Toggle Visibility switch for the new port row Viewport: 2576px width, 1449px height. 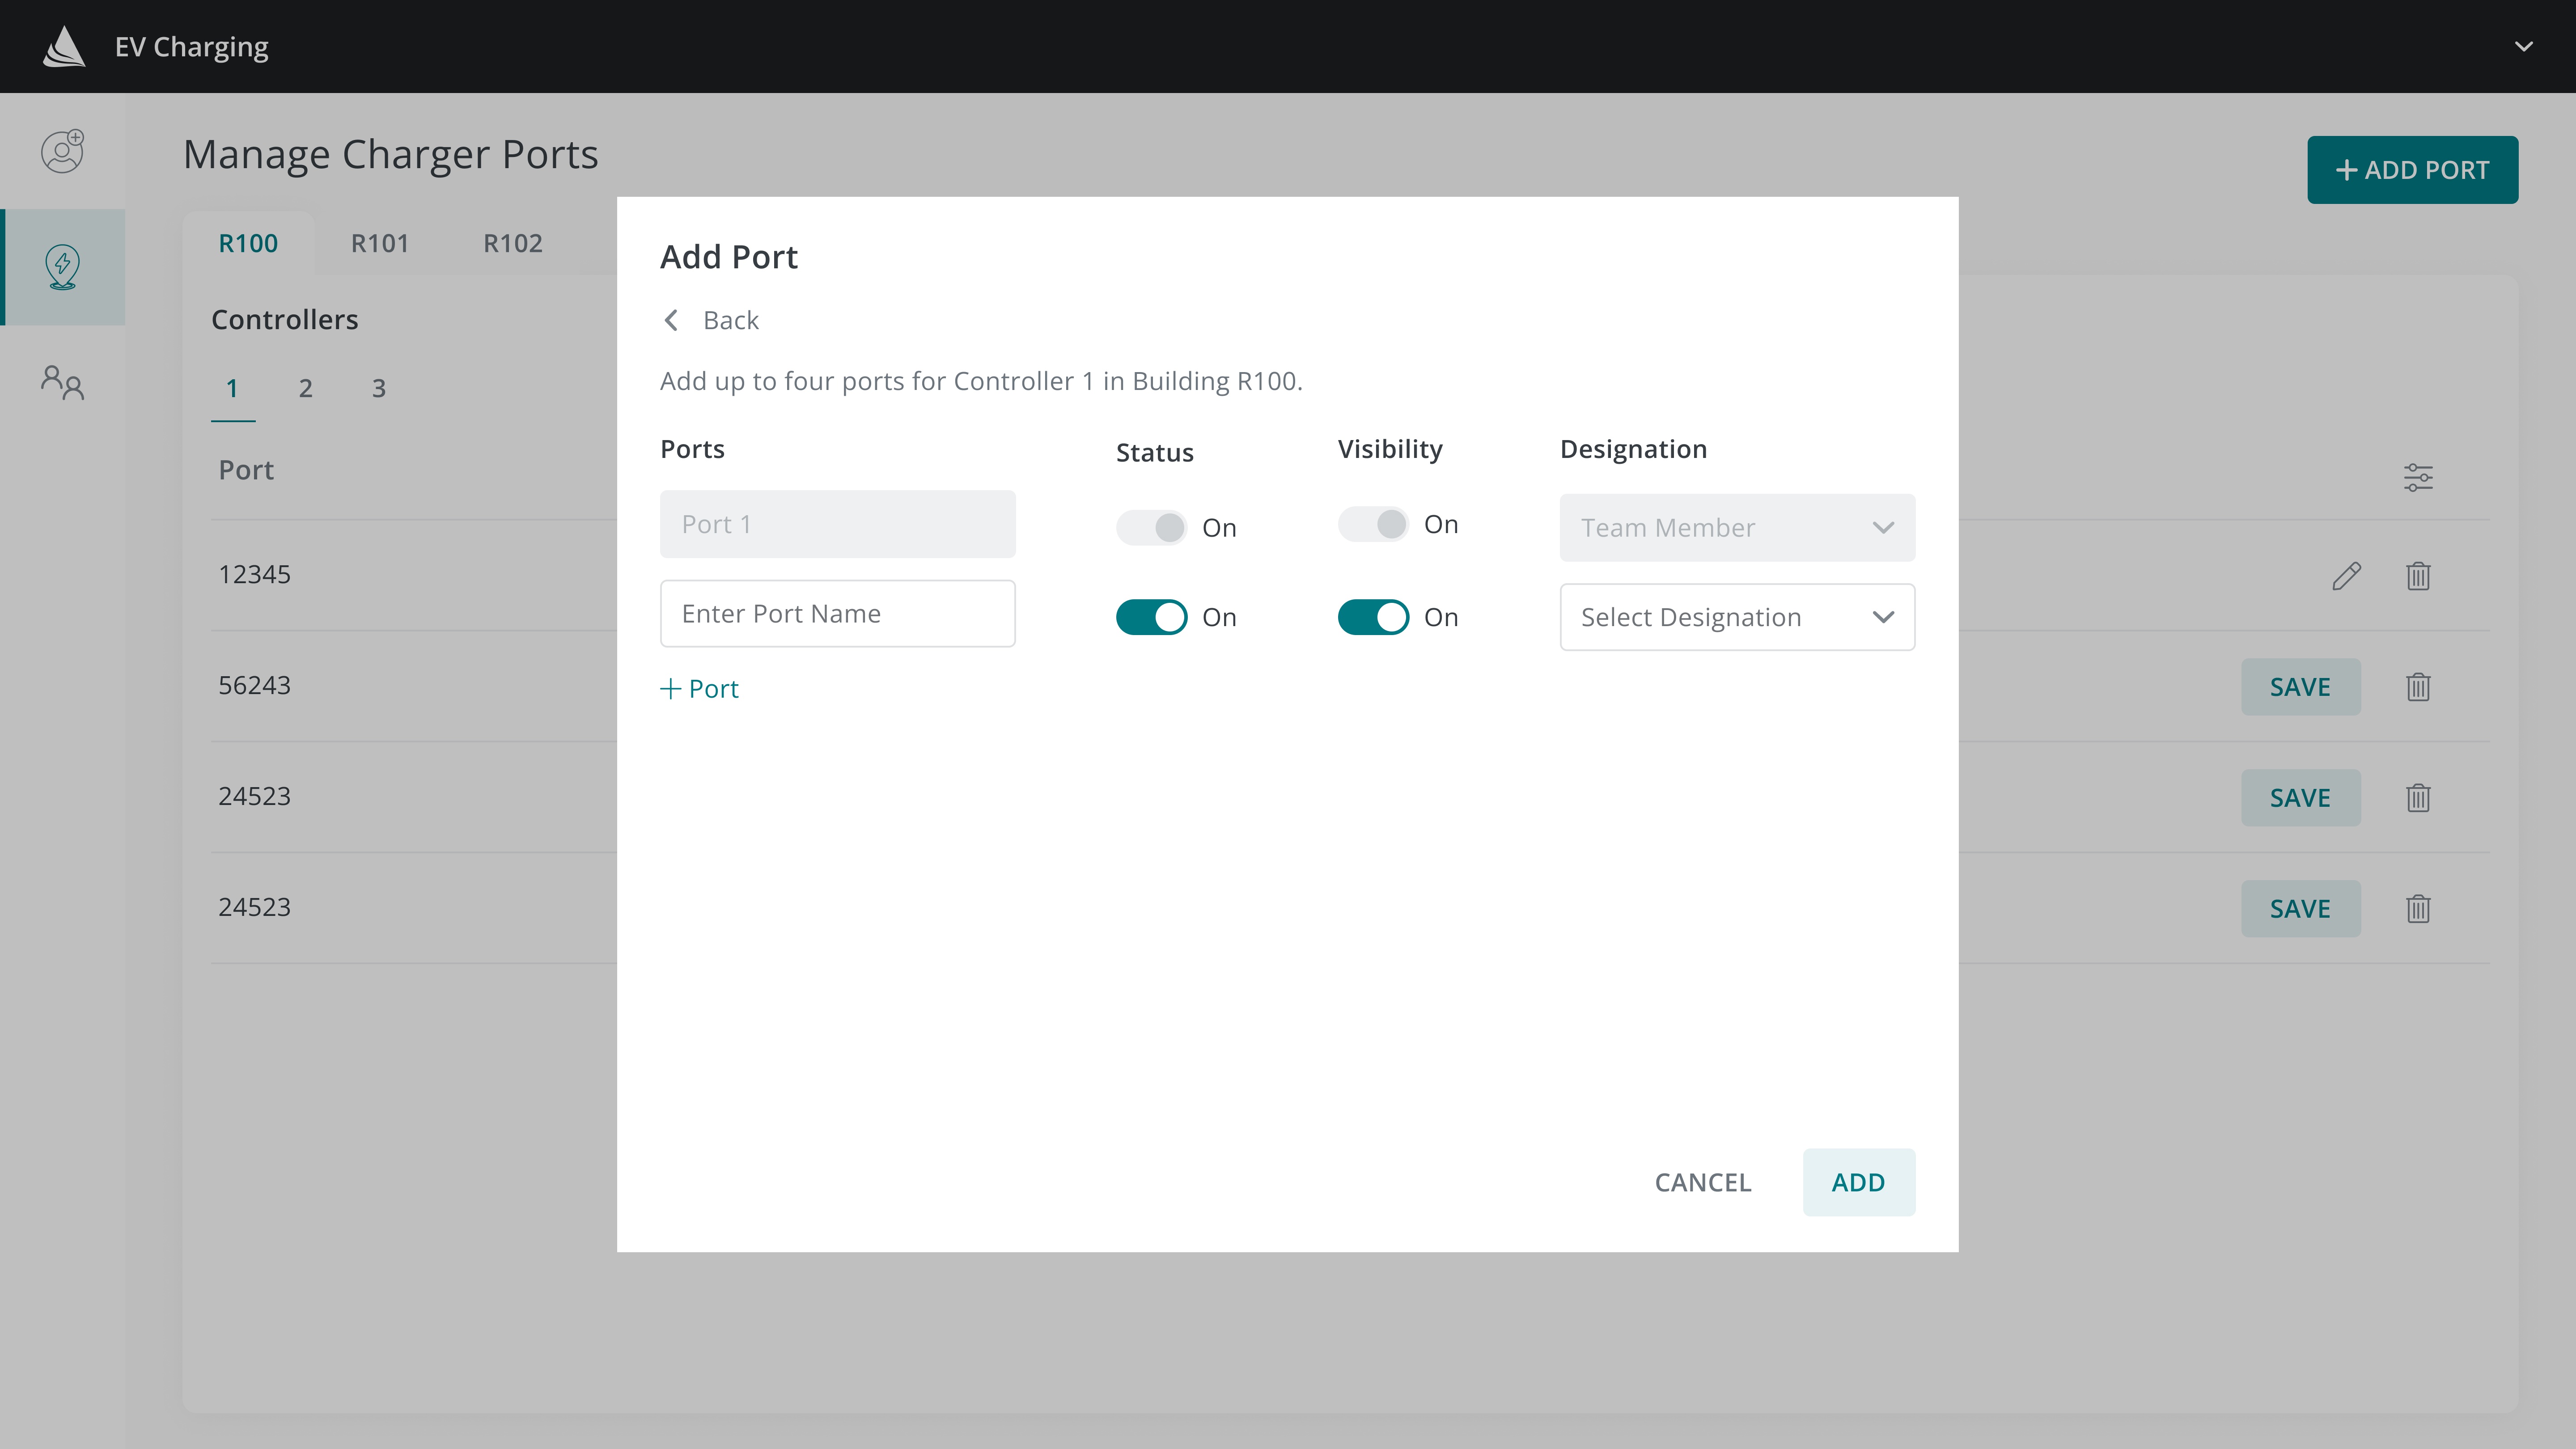pyautogui.click(x=1373, y=617)
